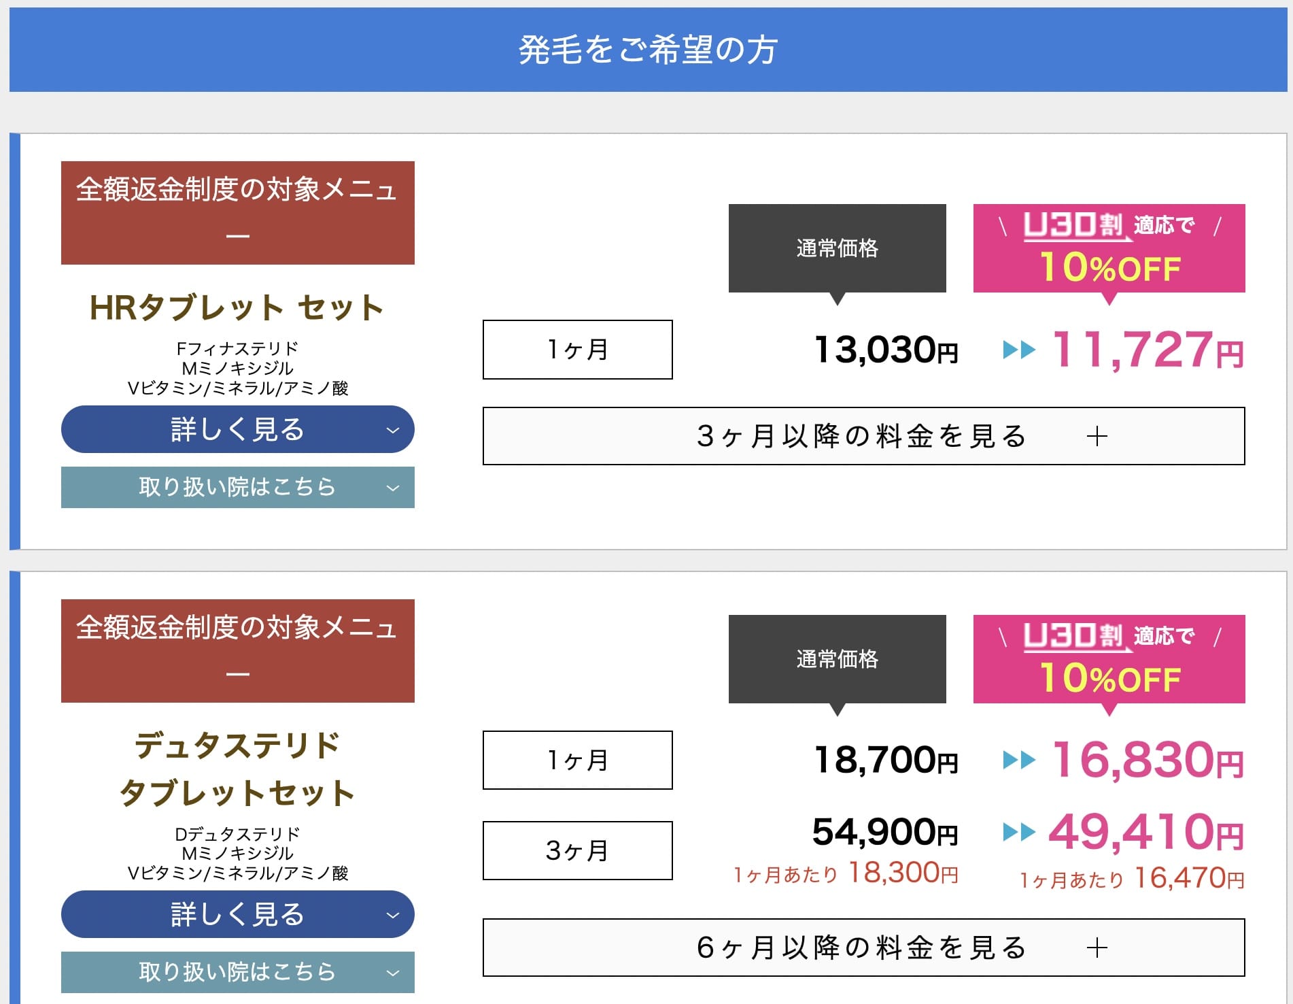Click plus icon on 6ヶ月以降 price bar
The image size is (1293, 1004).
1097,948
